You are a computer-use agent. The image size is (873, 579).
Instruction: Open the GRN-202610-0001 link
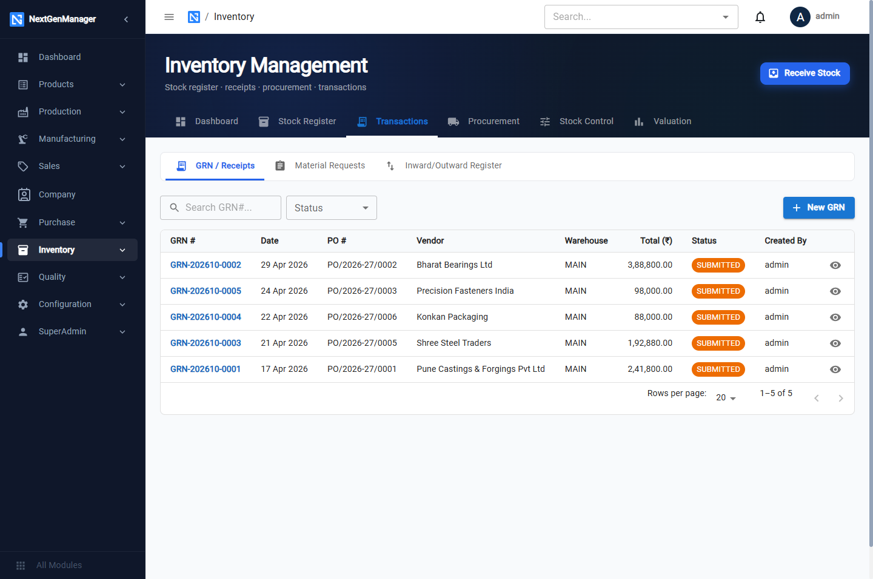(206, 369)
